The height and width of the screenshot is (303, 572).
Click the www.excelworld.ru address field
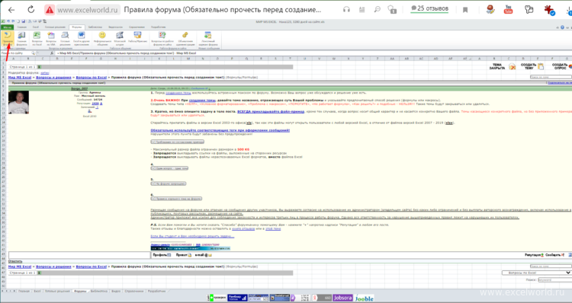(88, 10)
